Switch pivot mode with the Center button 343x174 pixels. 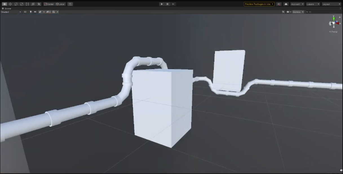click(x=50, y=4)
